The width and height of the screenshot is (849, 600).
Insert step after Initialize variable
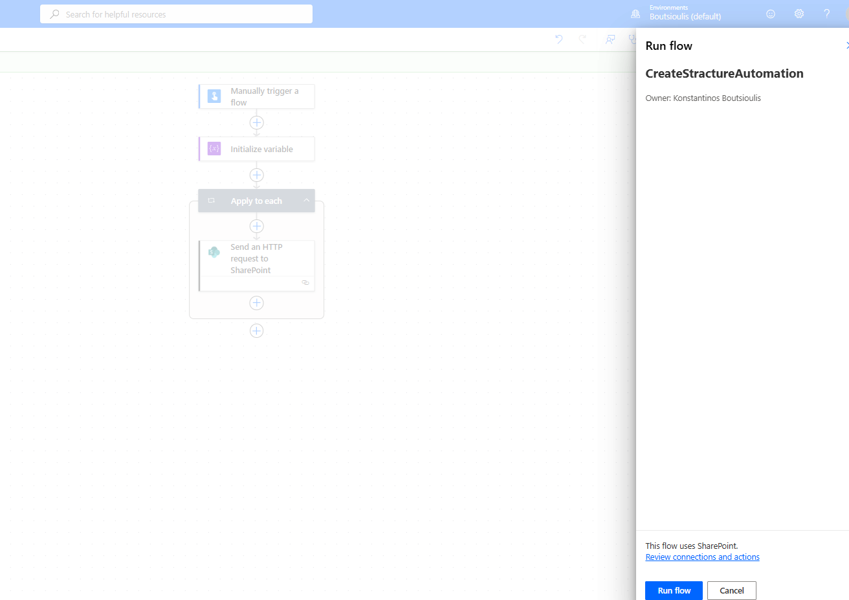pos(257,175)
